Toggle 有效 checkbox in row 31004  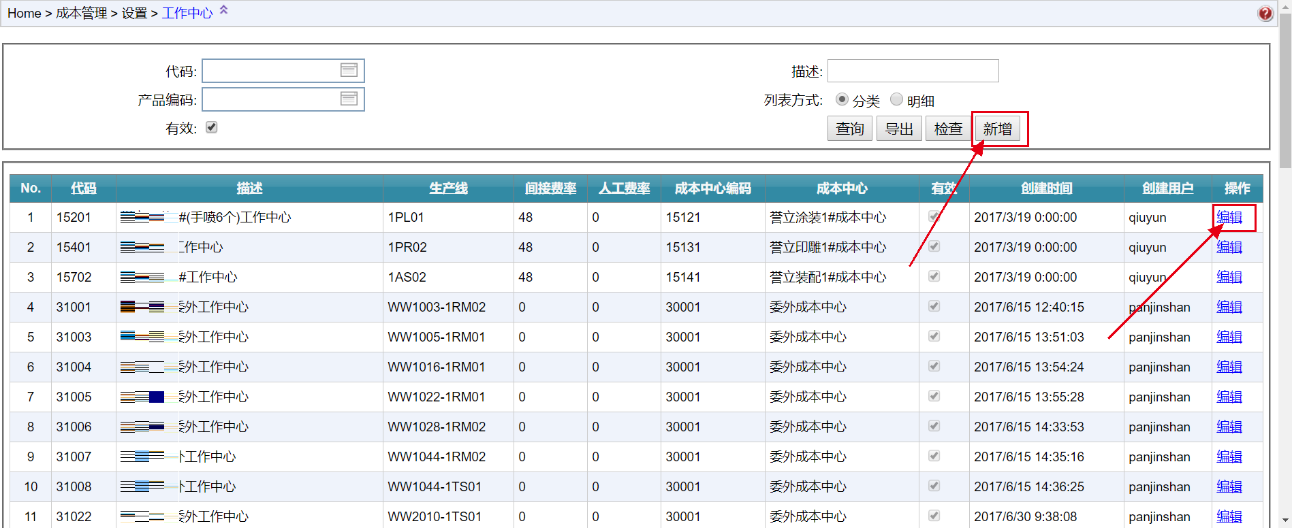coord(934,366)
